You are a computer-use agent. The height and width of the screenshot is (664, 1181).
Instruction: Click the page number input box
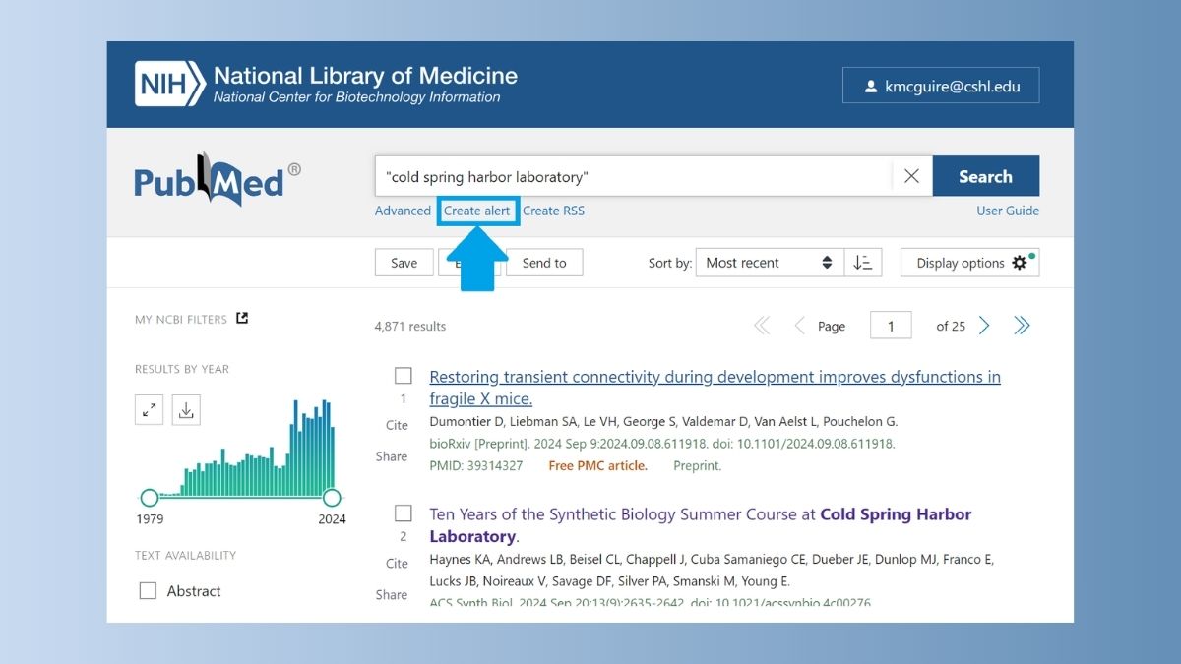(x=891, y=326)
